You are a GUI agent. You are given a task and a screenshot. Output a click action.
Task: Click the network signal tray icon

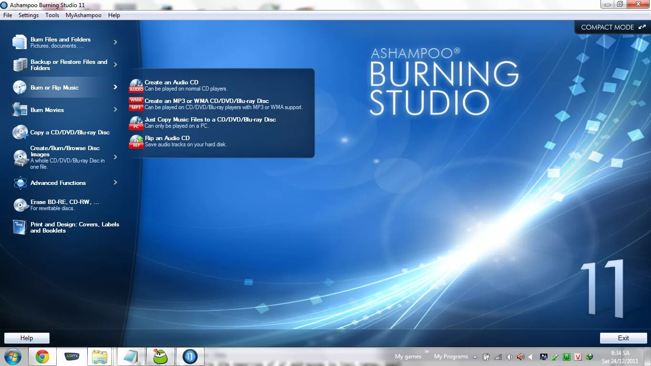pyautogui.click(x=498, y=356)
